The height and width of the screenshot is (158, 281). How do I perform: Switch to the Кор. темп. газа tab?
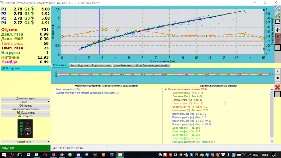101,65
